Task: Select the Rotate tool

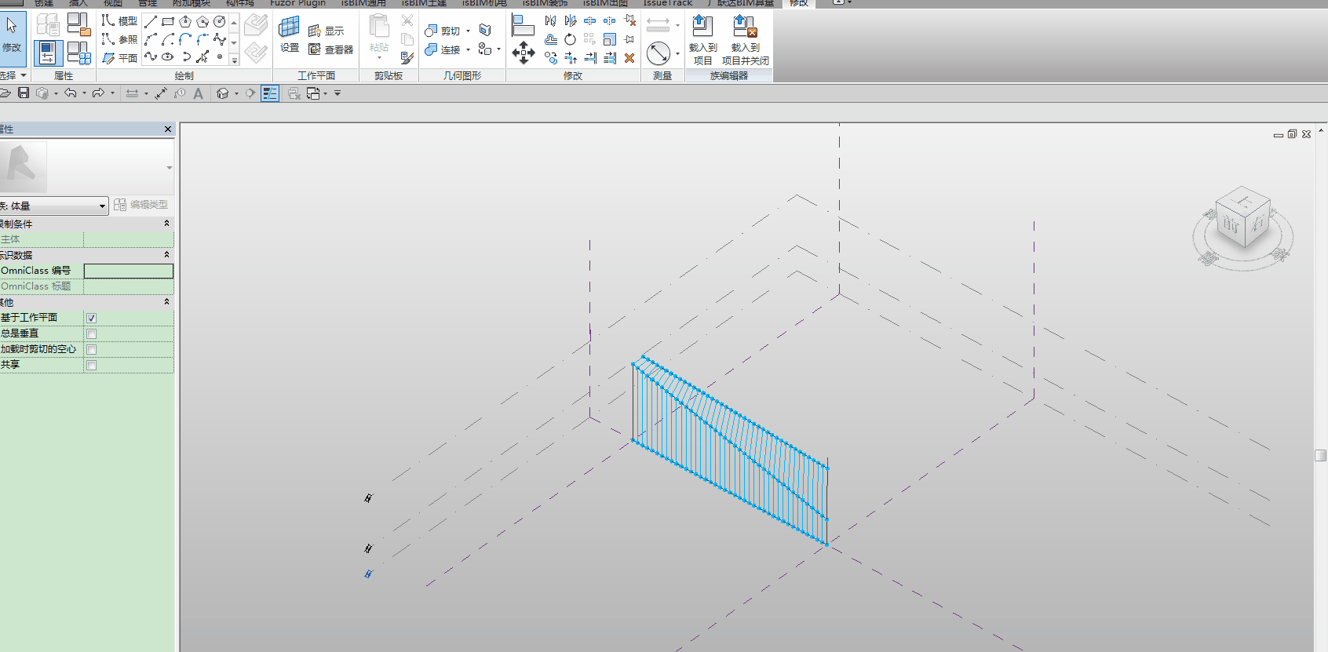Action: (571, 39)
